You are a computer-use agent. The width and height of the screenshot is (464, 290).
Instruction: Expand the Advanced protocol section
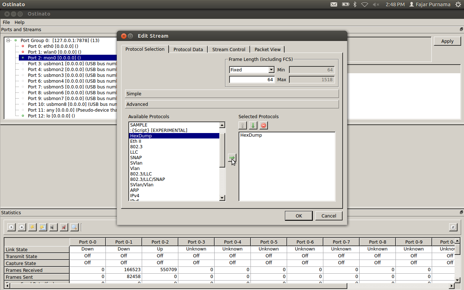point(232,104)
